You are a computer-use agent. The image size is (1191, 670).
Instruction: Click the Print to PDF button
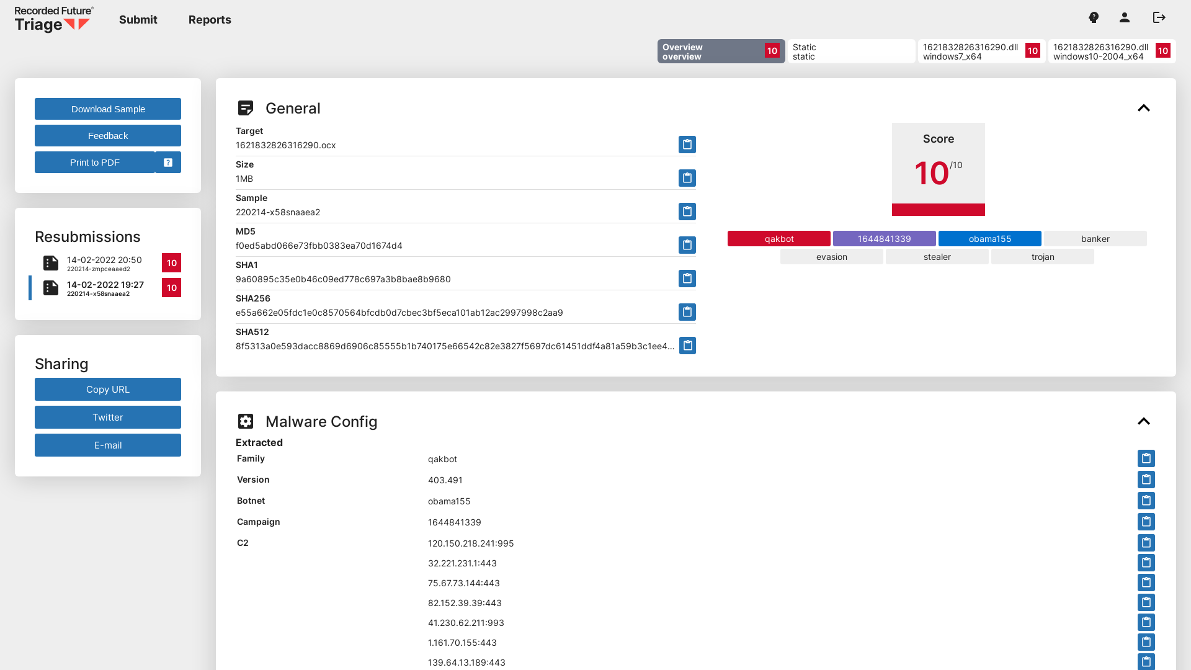[x=95, y=163]
